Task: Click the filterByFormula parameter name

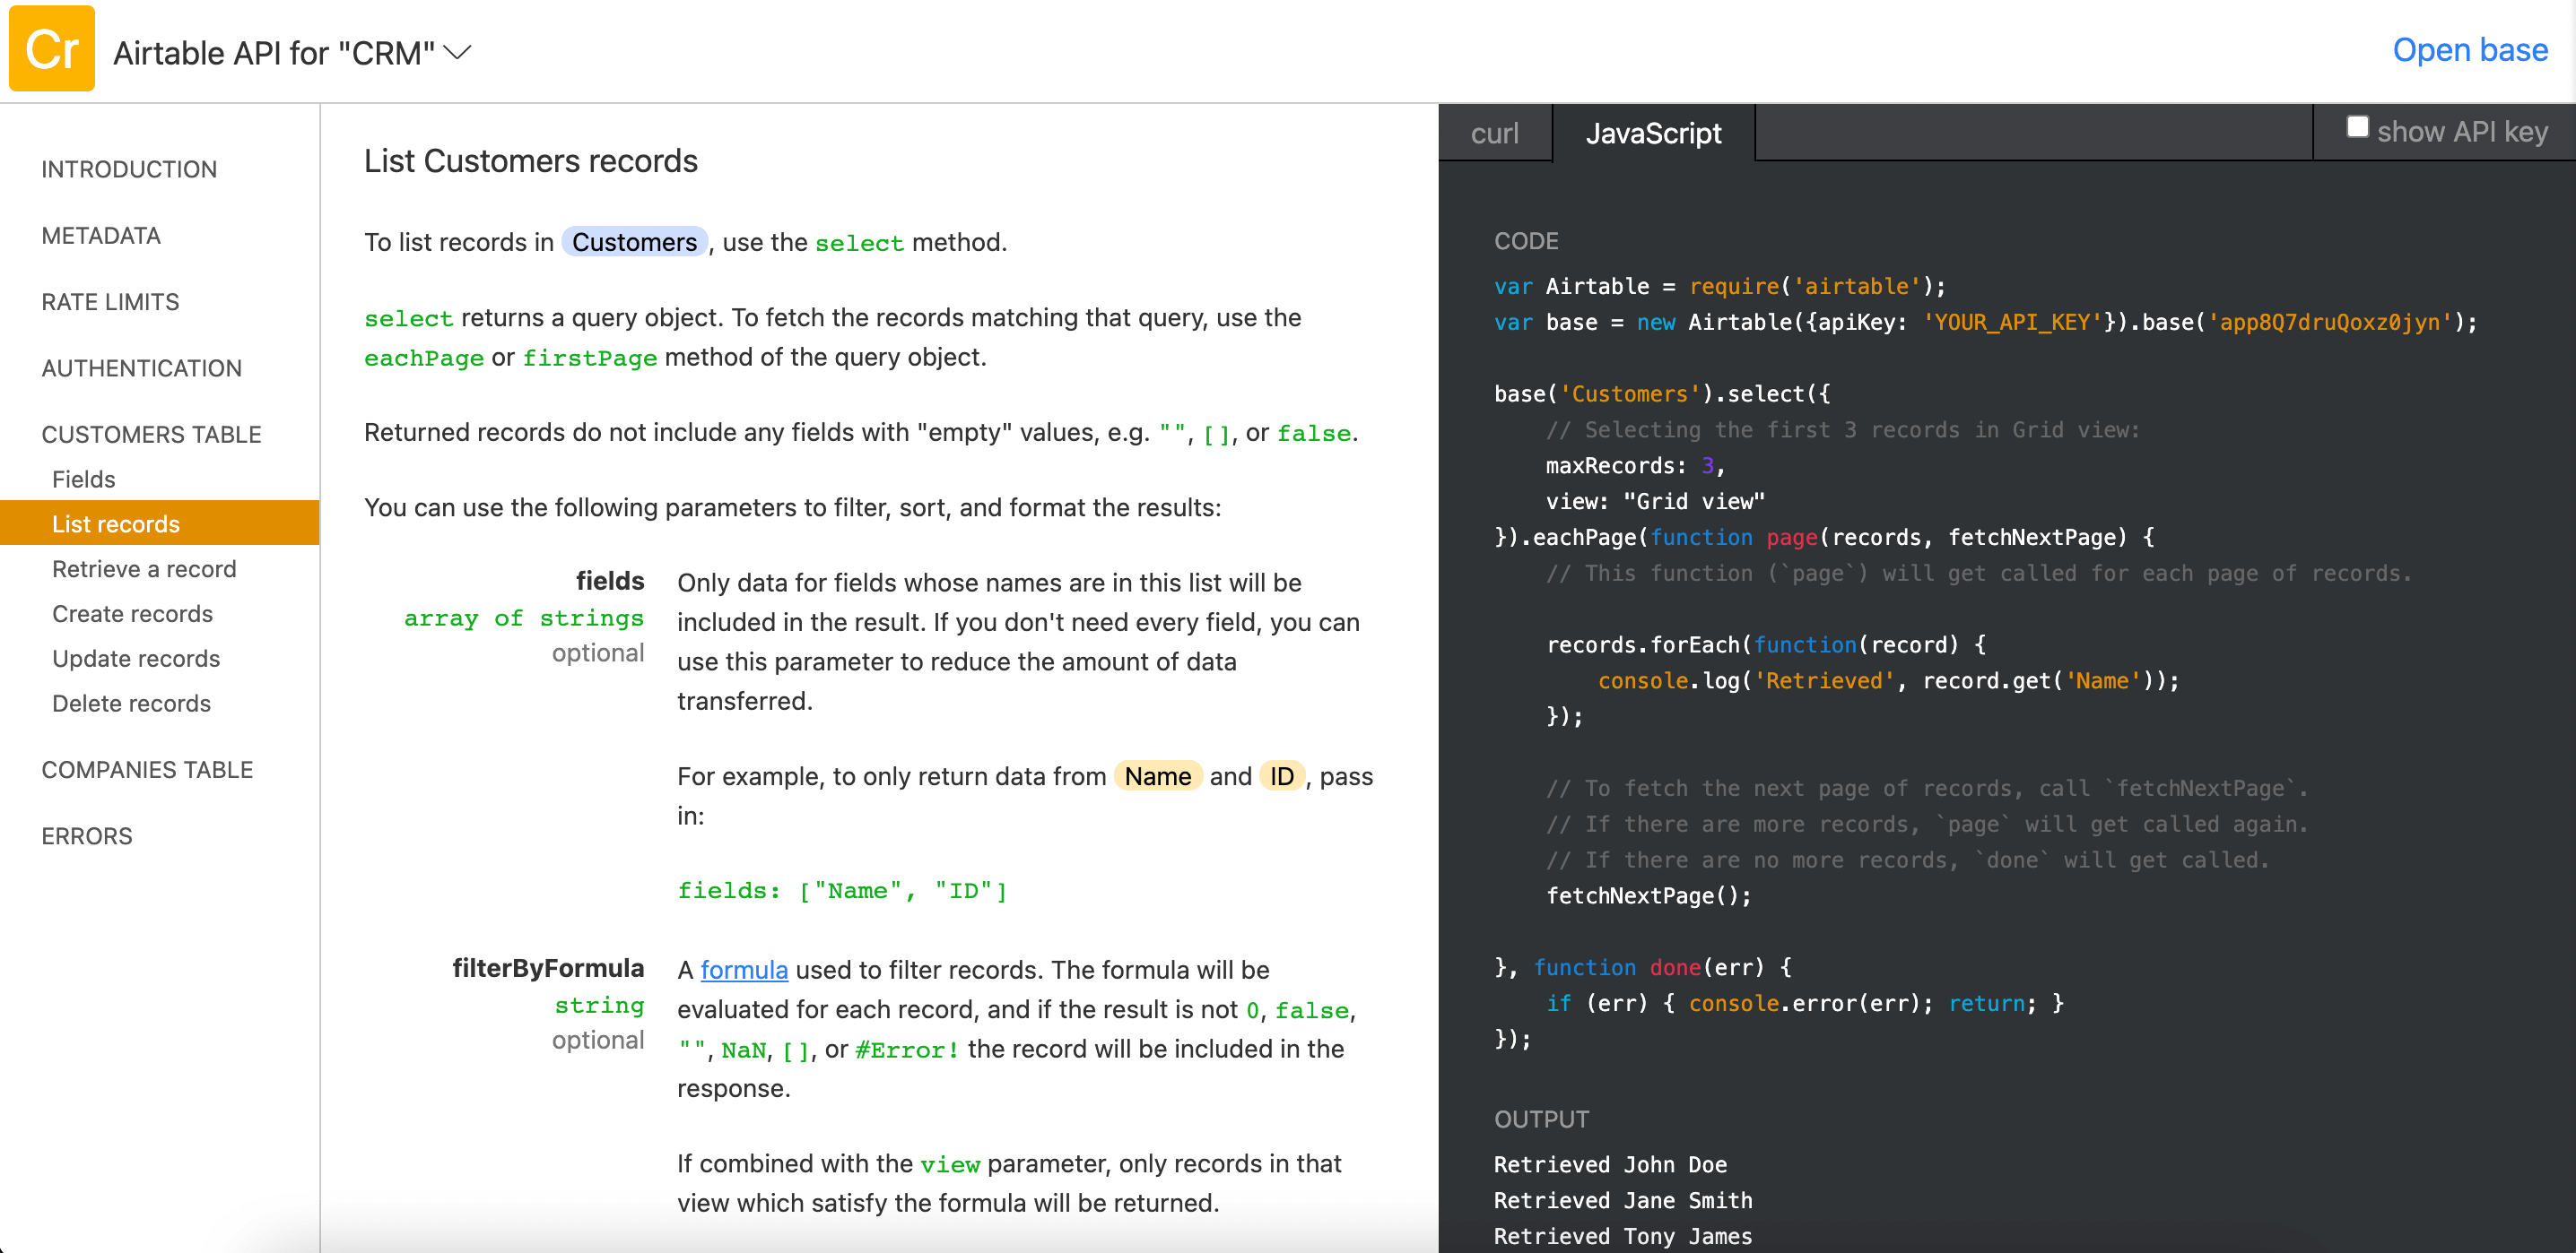Action: click(548, 968)
